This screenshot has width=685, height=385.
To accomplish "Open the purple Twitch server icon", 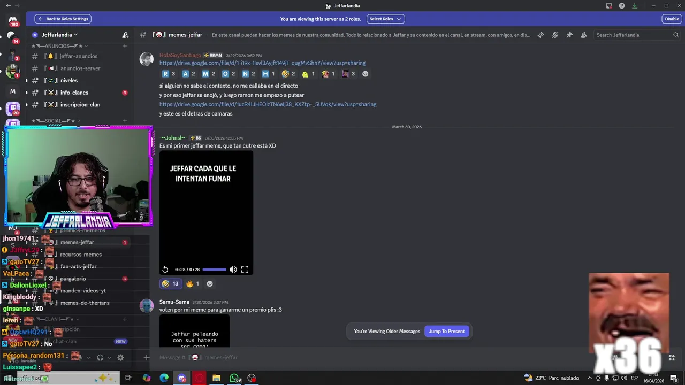I will (x=13, y=109).
